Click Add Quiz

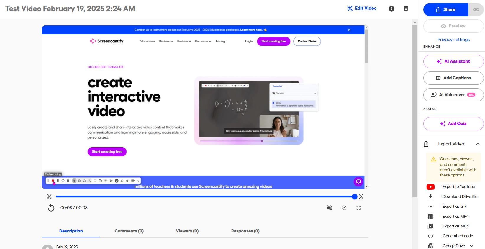[453, 124]
